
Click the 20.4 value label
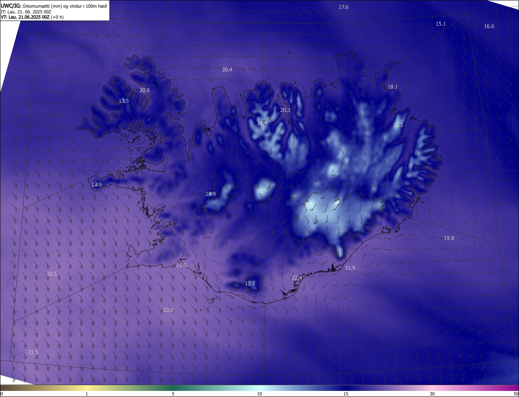coord(227,70)
